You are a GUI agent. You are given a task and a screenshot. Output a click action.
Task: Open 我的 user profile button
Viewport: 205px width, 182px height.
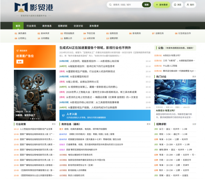190,5
